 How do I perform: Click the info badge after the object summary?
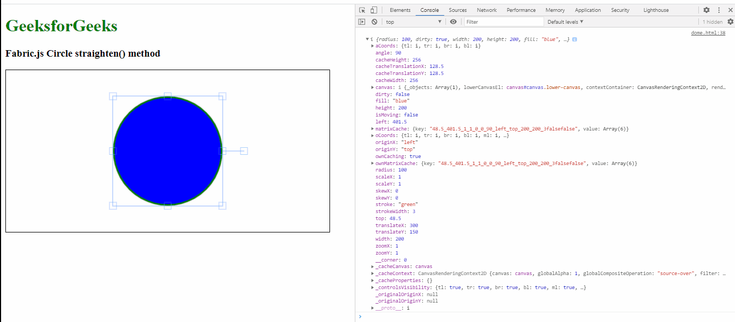[x=574, y=39]
